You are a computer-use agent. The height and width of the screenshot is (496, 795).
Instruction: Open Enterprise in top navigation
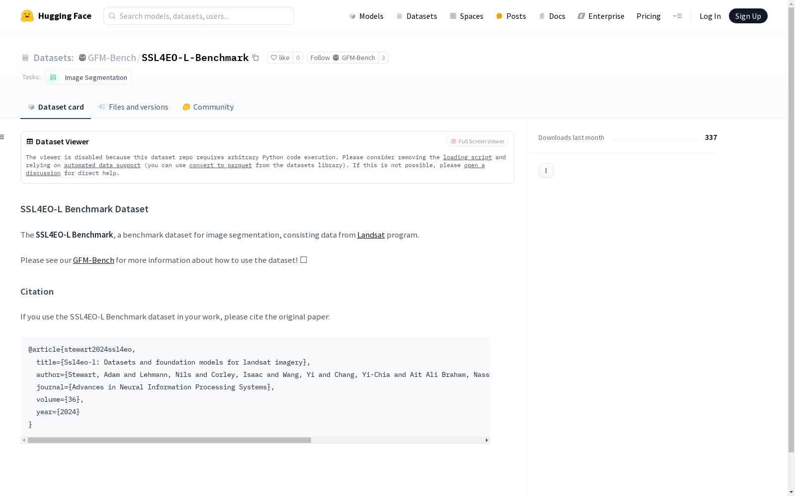click(x=601, y=16)
